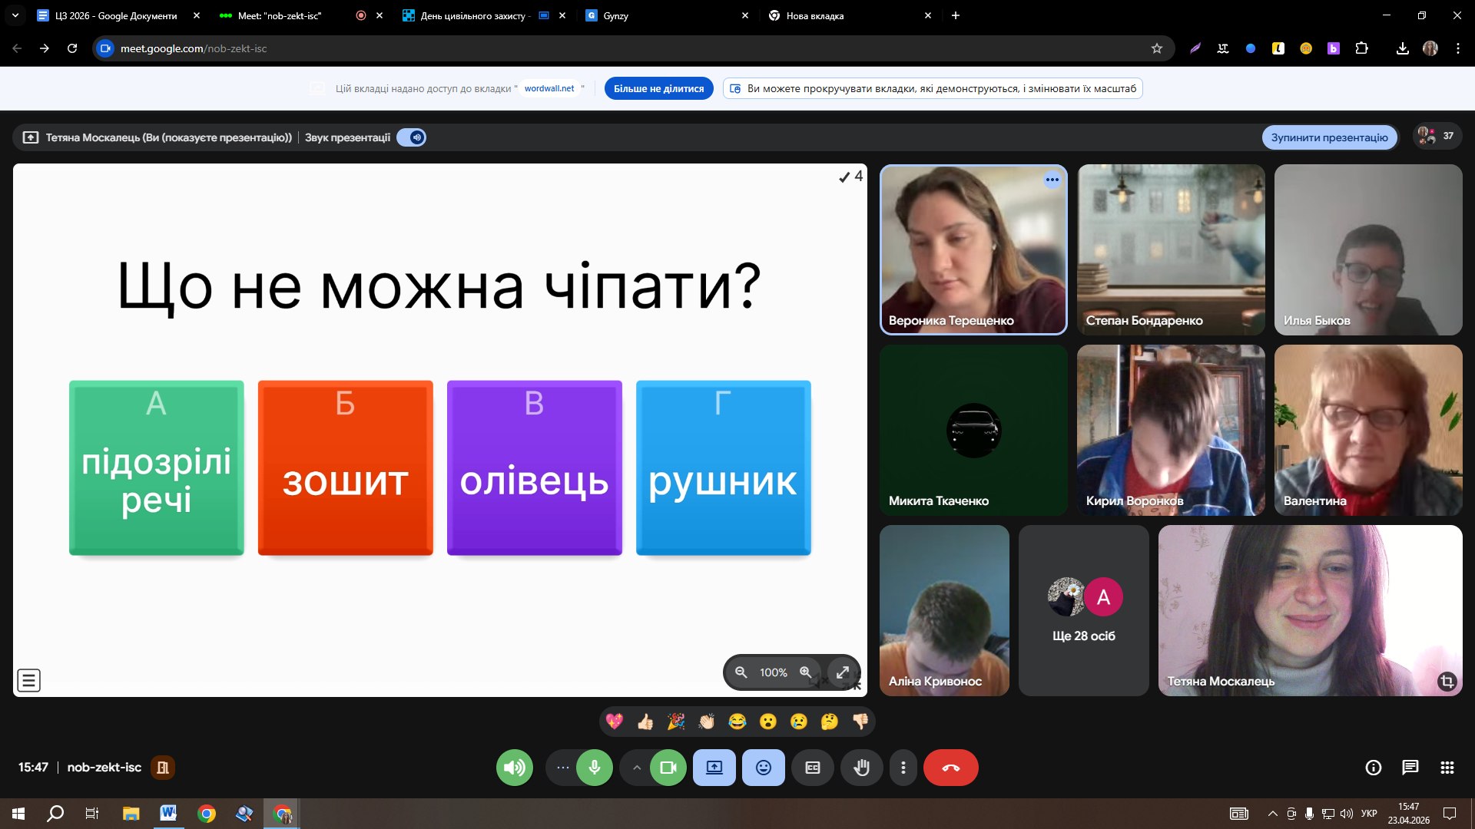The height and width of the screenshot is (829, 1475).
Task: Click the zoom in magnifier on presentation
Action: pos(805,672)
